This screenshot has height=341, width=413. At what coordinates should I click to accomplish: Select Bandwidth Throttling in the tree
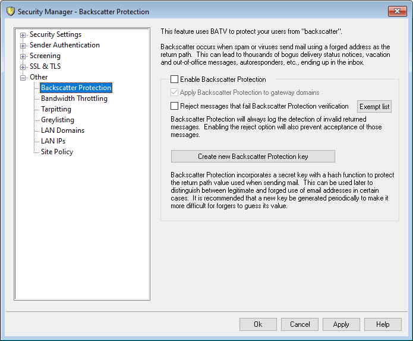(x=74, y=98)
